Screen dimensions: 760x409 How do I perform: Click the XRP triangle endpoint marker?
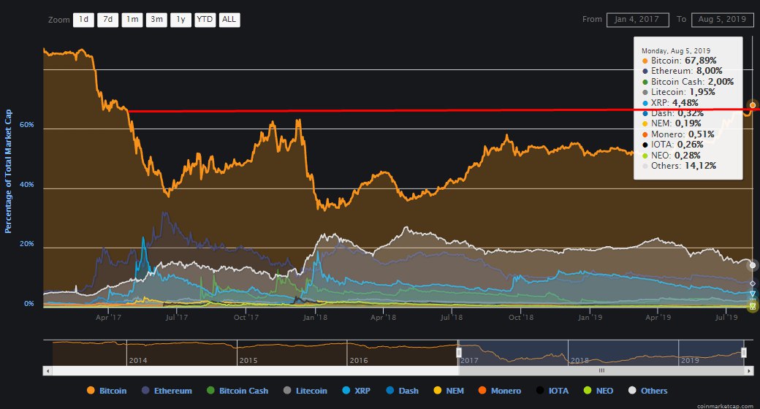tap(753, 294)
